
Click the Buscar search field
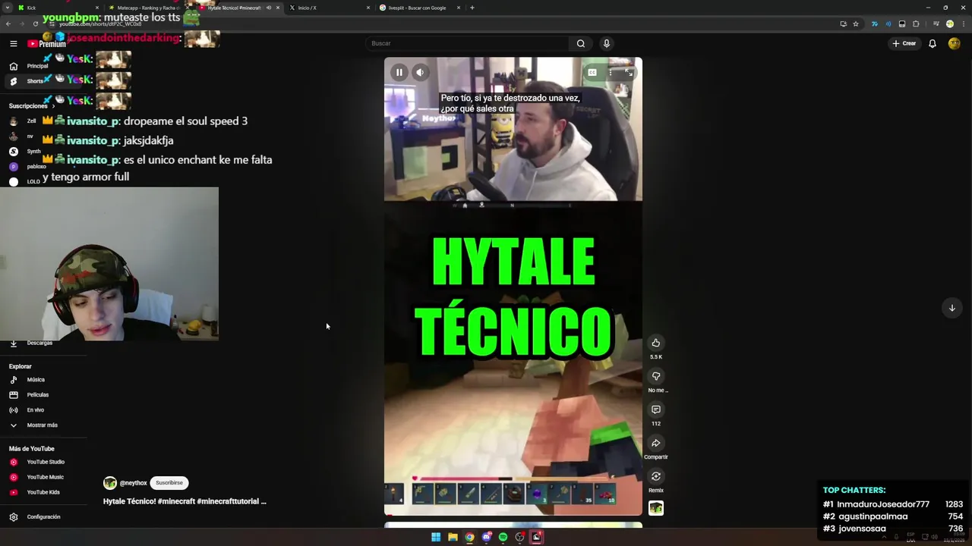[467, 43]
